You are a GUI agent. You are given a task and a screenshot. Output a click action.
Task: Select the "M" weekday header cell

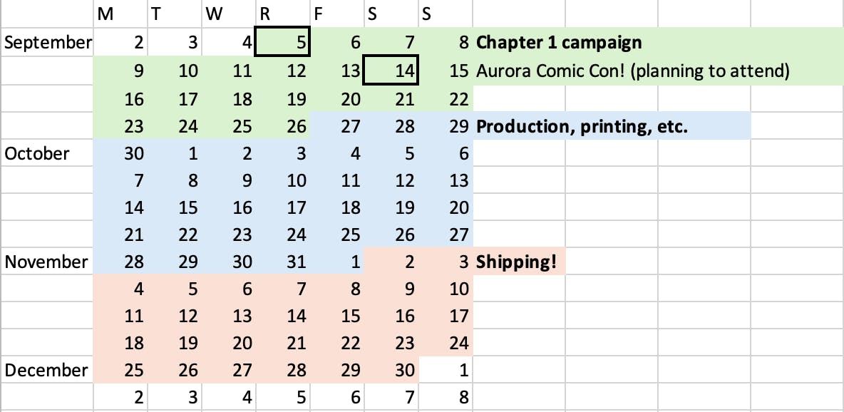point(120,14)
